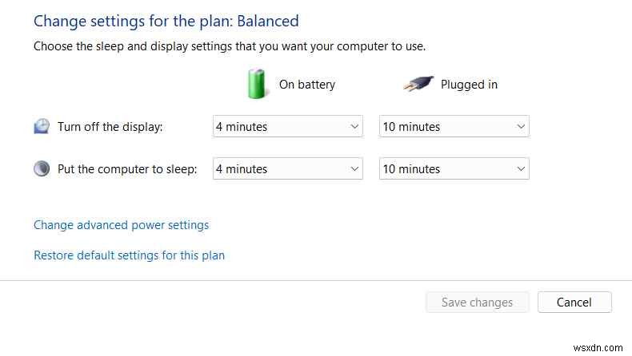Click the moon icon beside Put the computer to sleep
The height and width of the screenshot is (356, 632).
click(42, 168)
